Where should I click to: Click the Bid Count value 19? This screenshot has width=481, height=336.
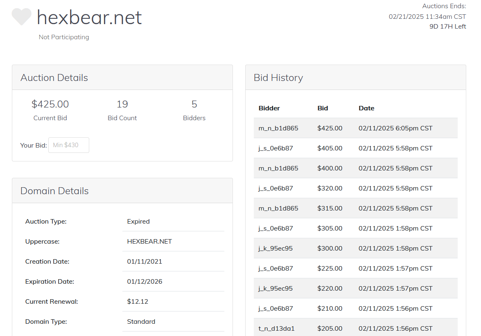pyautogui.click(x=122, y=104)
